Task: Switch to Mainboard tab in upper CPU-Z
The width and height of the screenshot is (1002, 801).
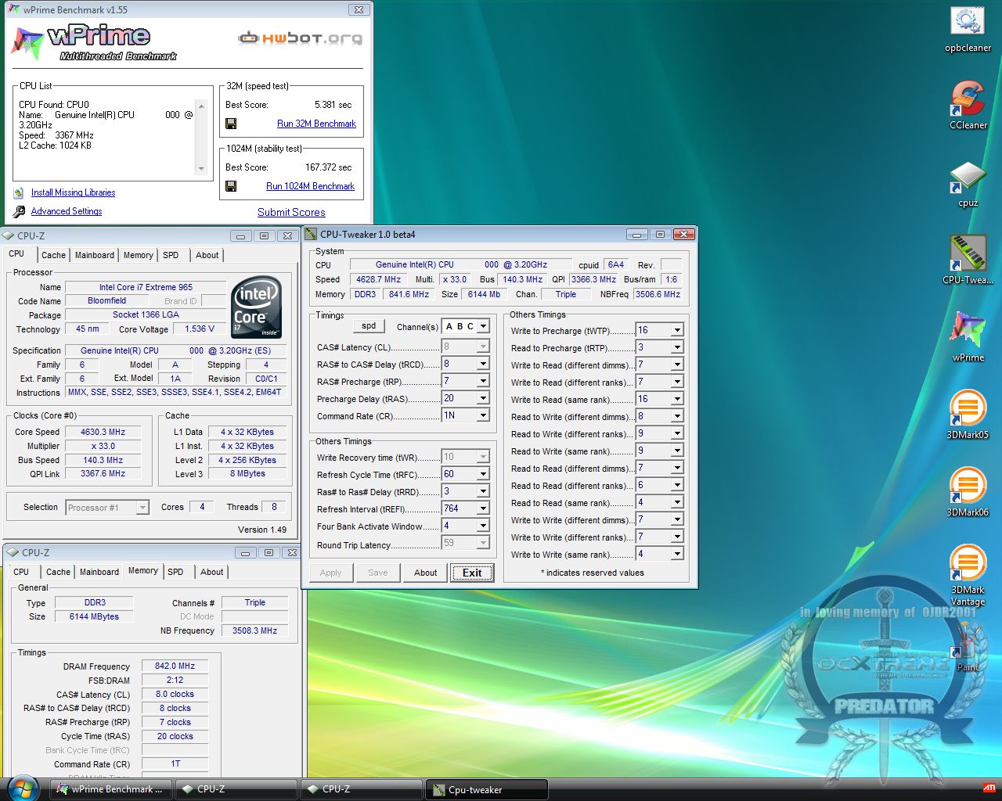Action: [95, 255]
